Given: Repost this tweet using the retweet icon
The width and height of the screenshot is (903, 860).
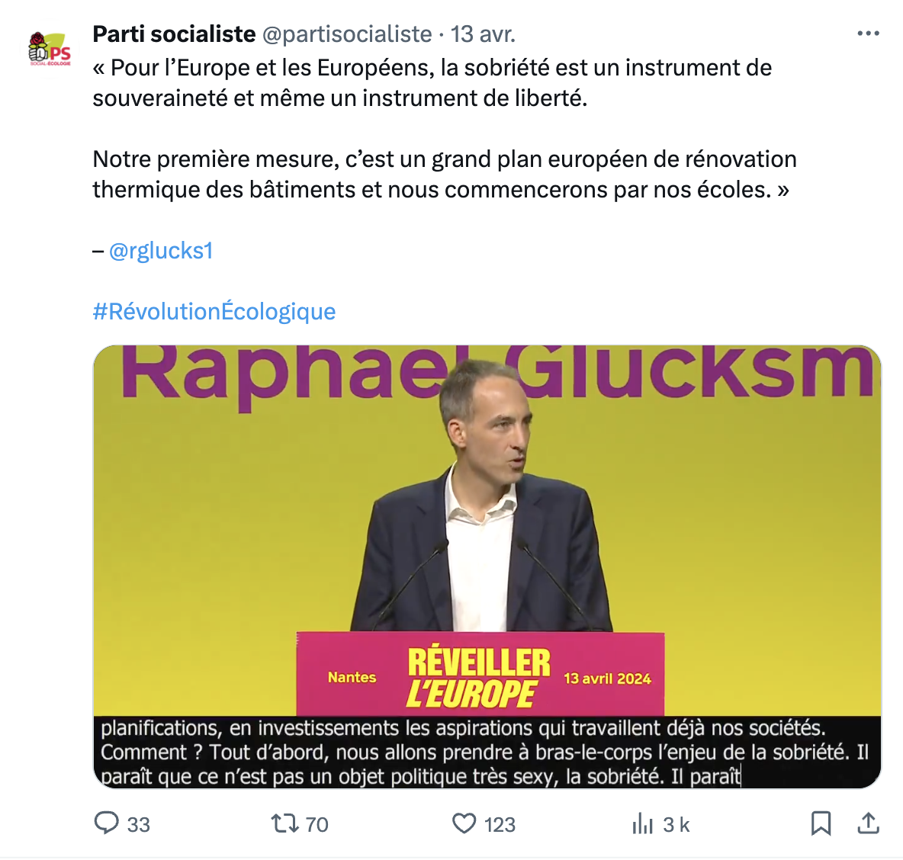Looking at the screenshot, I should [284, 823].
